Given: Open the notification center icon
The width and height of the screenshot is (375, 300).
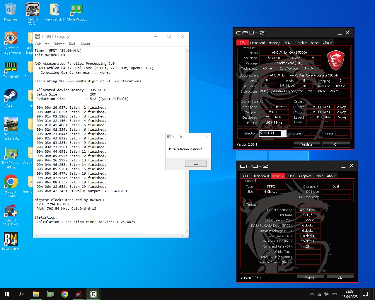Looking at the screenshot, I should coord(365,294).
